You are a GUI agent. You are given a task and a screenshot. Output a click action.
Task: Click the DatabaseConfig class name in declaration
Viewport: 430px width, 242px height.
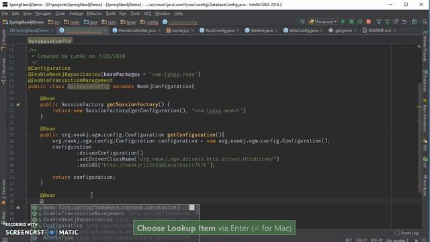(x=89, y=87)
